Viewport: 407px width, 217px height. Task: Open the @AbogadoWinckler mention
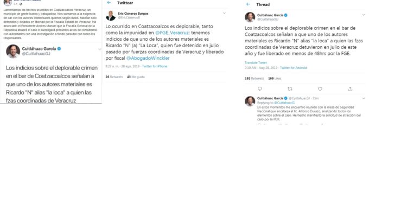click(x=148, y=58)
